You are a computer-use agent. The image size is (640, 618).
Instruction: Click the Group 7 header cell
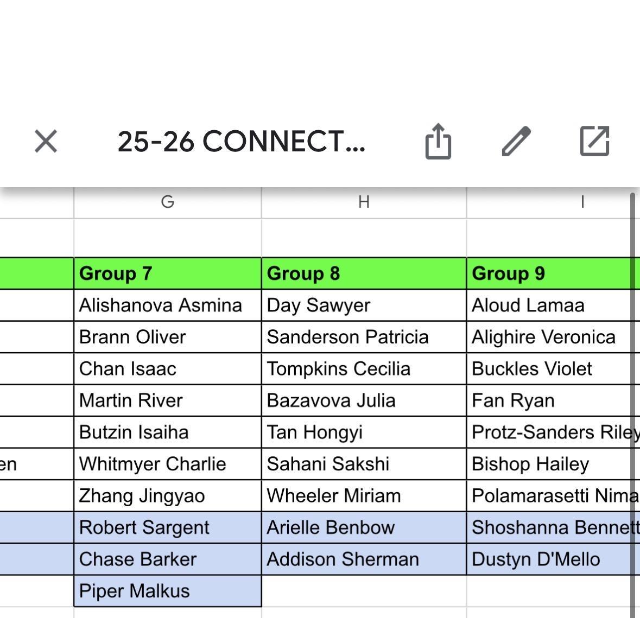click(x=167, y=273)
